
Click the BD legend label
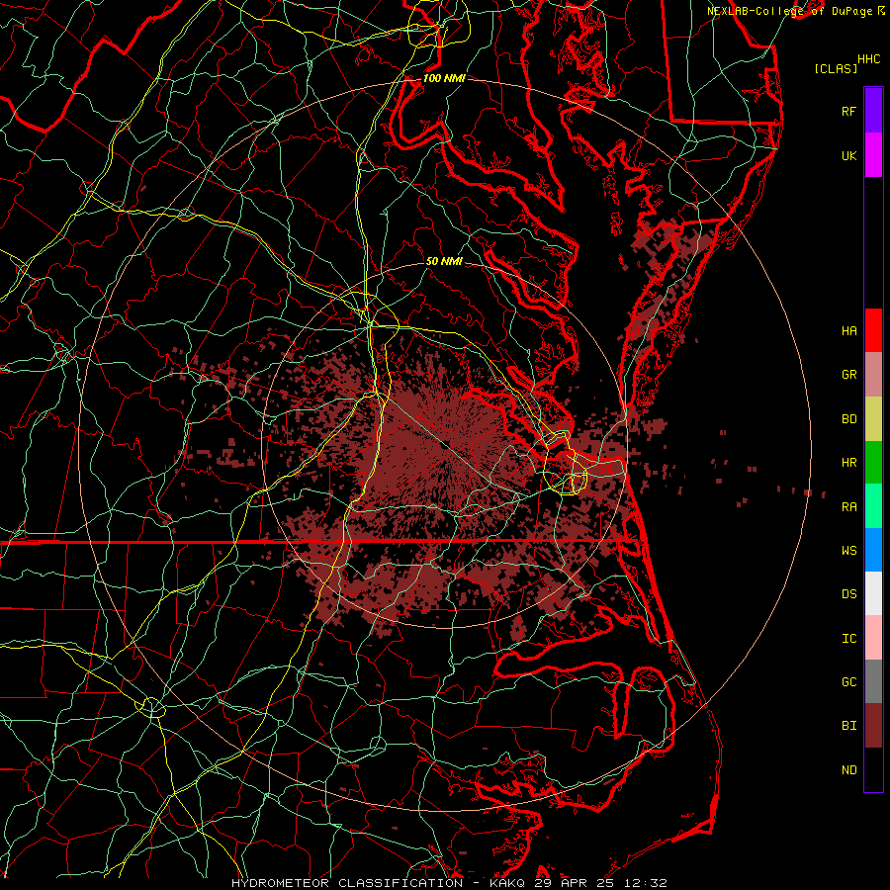(x=848, y=419)
